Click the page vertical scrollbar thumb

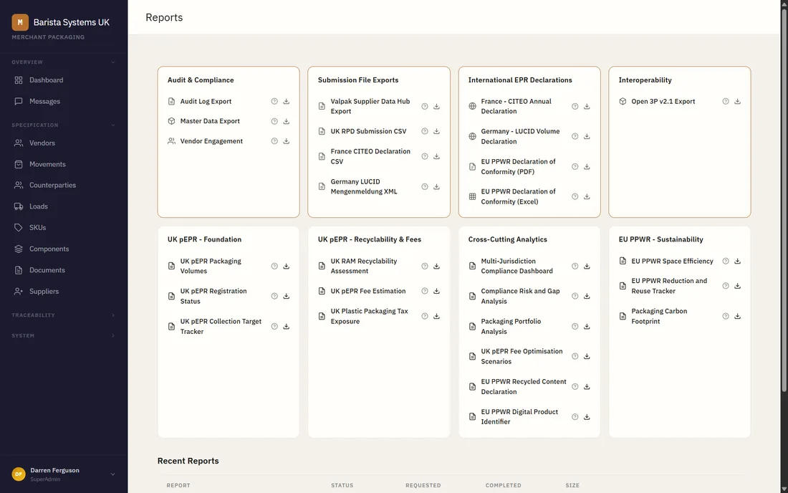click(x=784, y=200)
